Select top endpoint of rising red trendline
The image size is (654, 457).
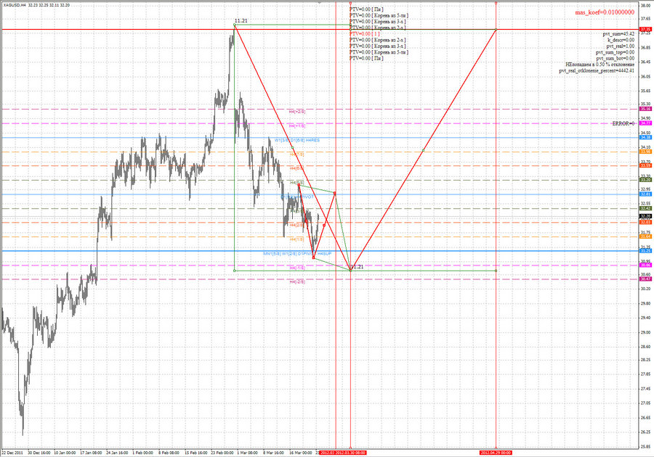[x=496, y=30]
